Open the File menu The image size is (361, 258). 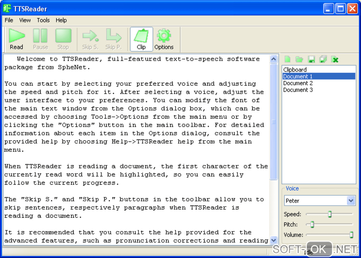click(x=9, y=20)
